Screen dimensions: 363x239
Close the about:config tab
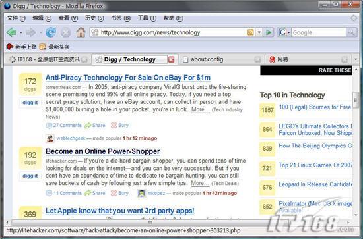(257, 59)
